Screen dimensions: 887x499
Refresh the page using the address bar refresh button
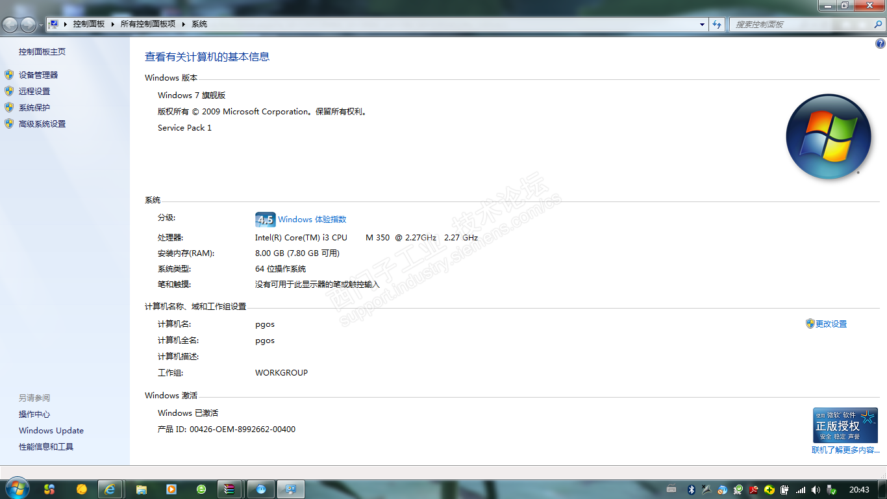click(x=717, y=25)
